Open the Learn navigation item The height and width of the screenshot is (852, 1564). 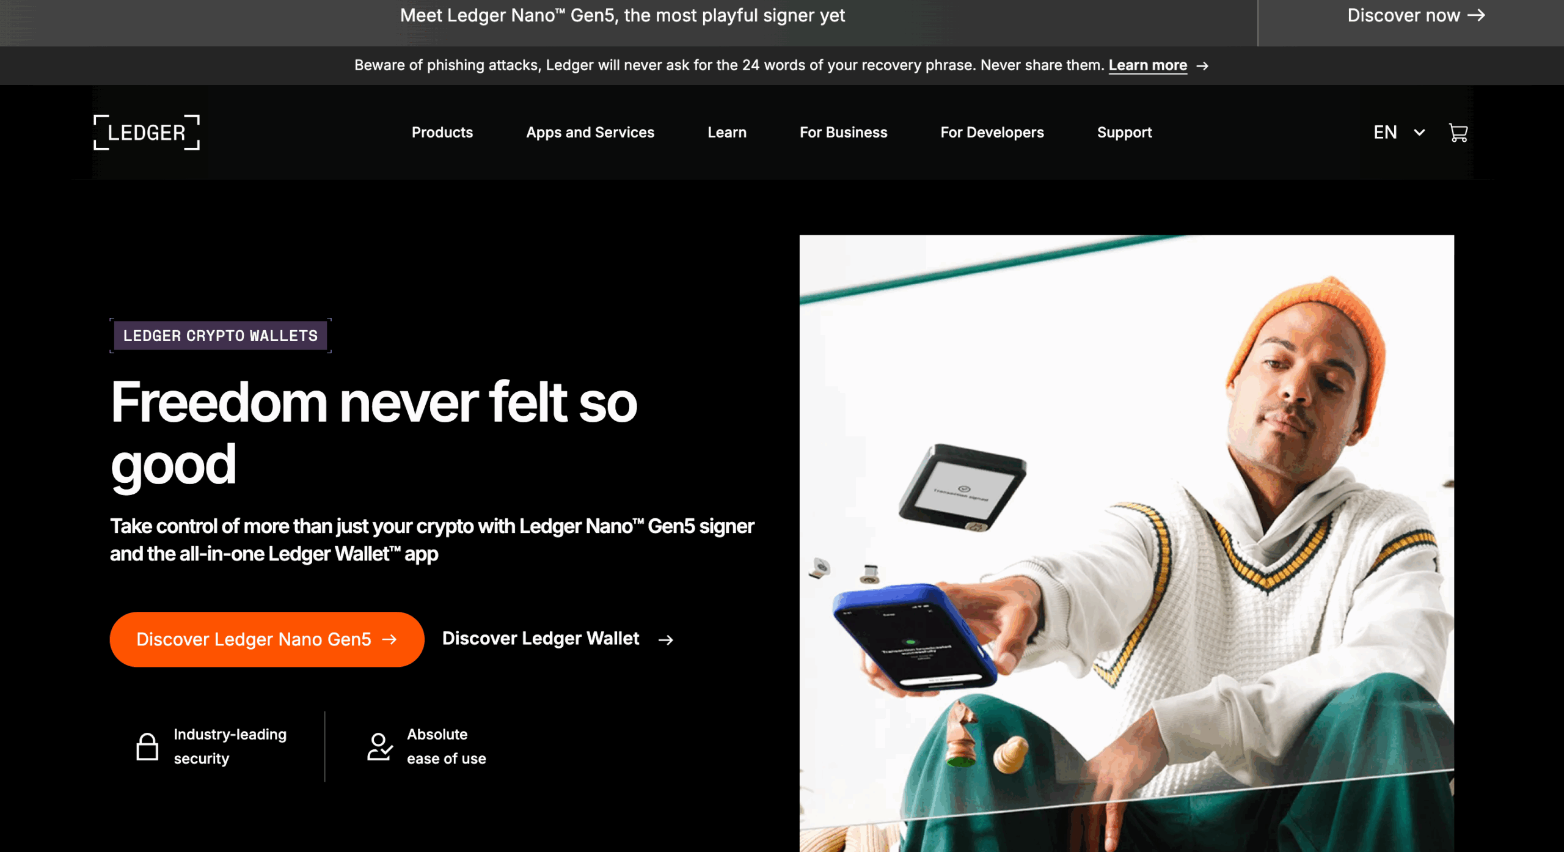[x=727, y=133]
